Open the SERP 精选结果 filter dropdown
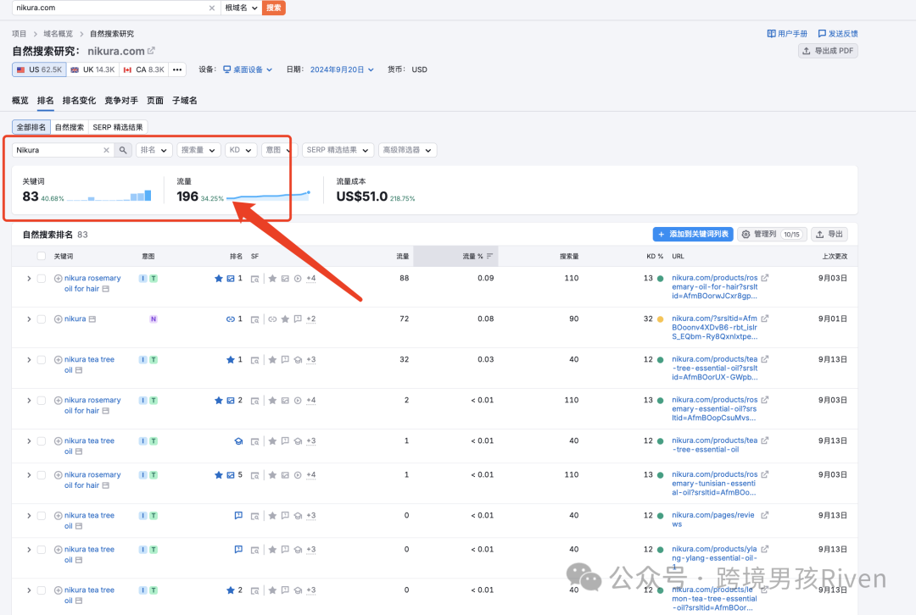 point(338,150)
